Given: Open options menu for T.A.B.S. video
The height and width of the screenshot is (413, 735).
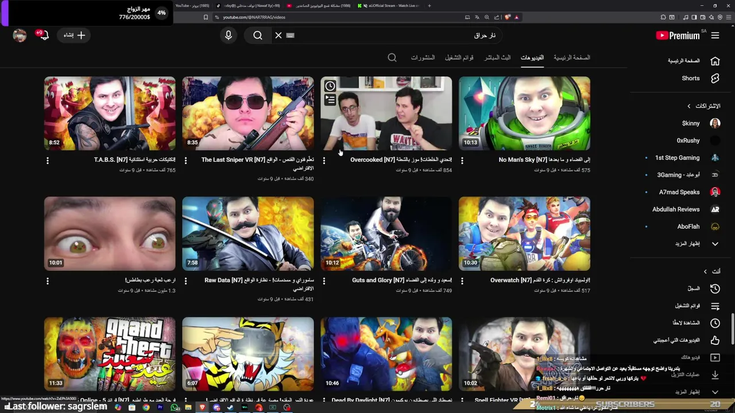Looking at the screenshot, I should point(48,161).
